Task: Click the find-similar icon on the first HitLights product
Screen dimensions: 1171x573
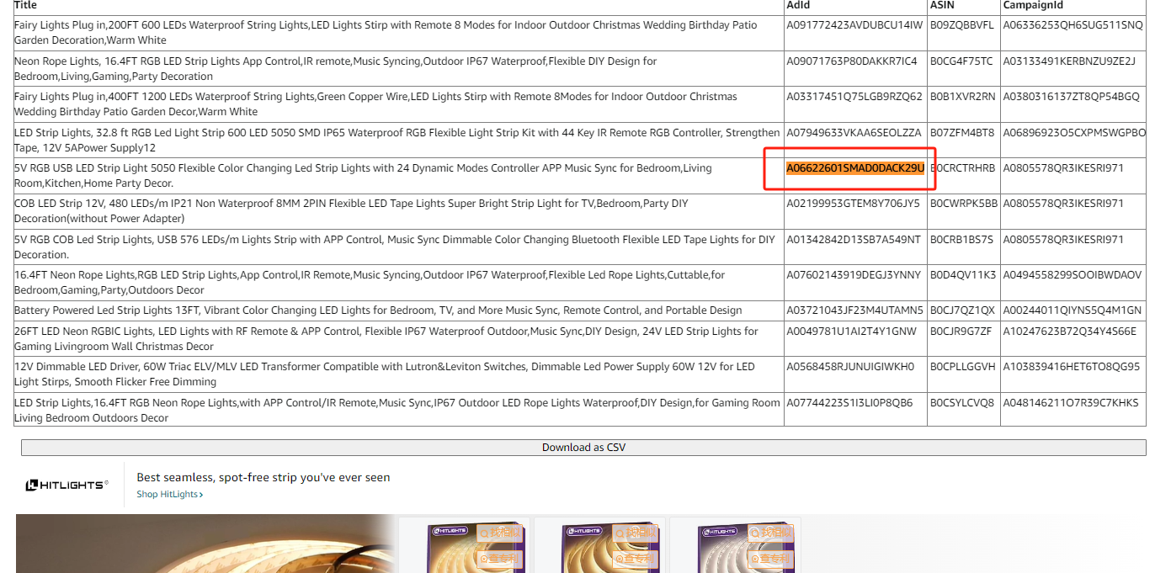Action: [500, 533]
